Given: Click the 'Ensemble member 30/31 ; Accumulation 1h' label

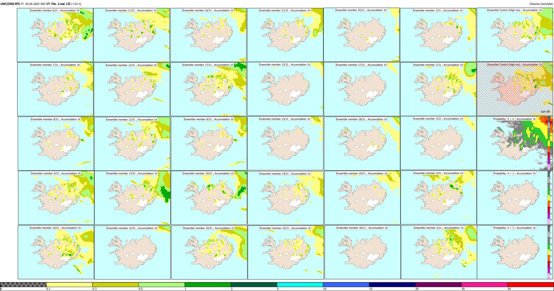Looking at the screenshot, I should coord(362,228).
